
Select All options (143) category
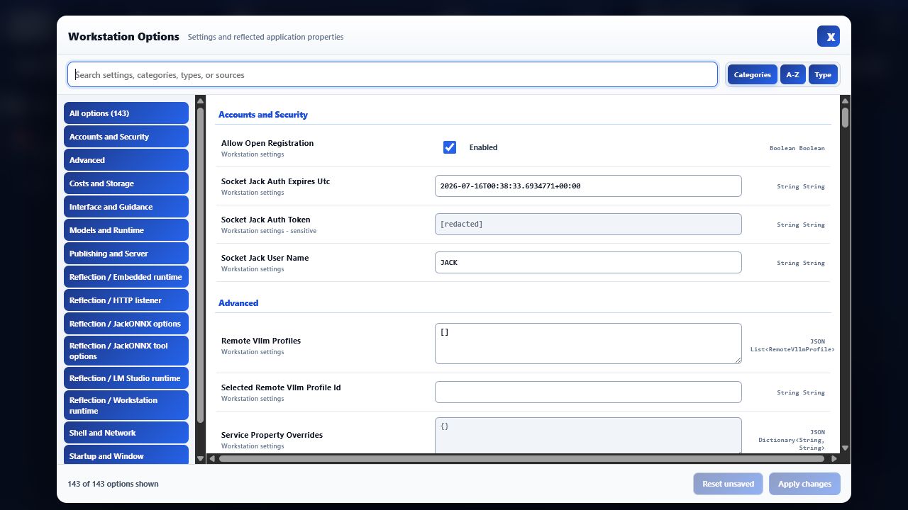point(126,113)
